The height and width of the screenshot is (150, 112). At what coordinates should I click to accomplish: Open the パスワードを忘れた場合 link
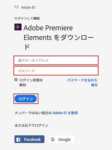(x=82, y=82)
